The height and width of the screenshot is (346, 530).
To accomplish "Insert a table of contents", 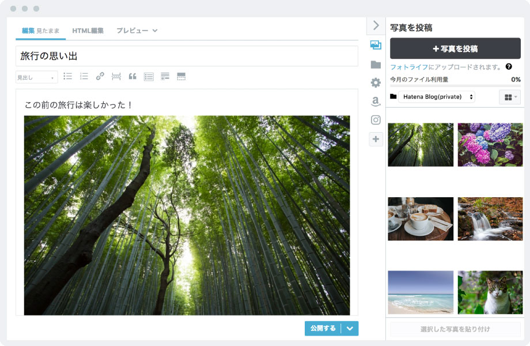I will click(x=148, y=76).
